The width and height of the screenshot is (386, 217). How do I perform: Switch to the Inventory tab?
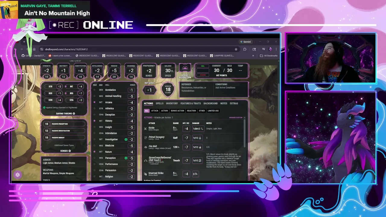[x=172, y=103]
